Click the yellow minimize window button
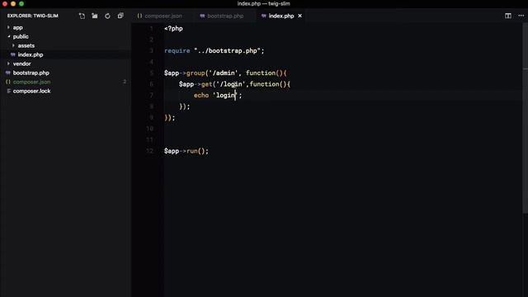This screenshot has height=297, width=528. (13, 3)
